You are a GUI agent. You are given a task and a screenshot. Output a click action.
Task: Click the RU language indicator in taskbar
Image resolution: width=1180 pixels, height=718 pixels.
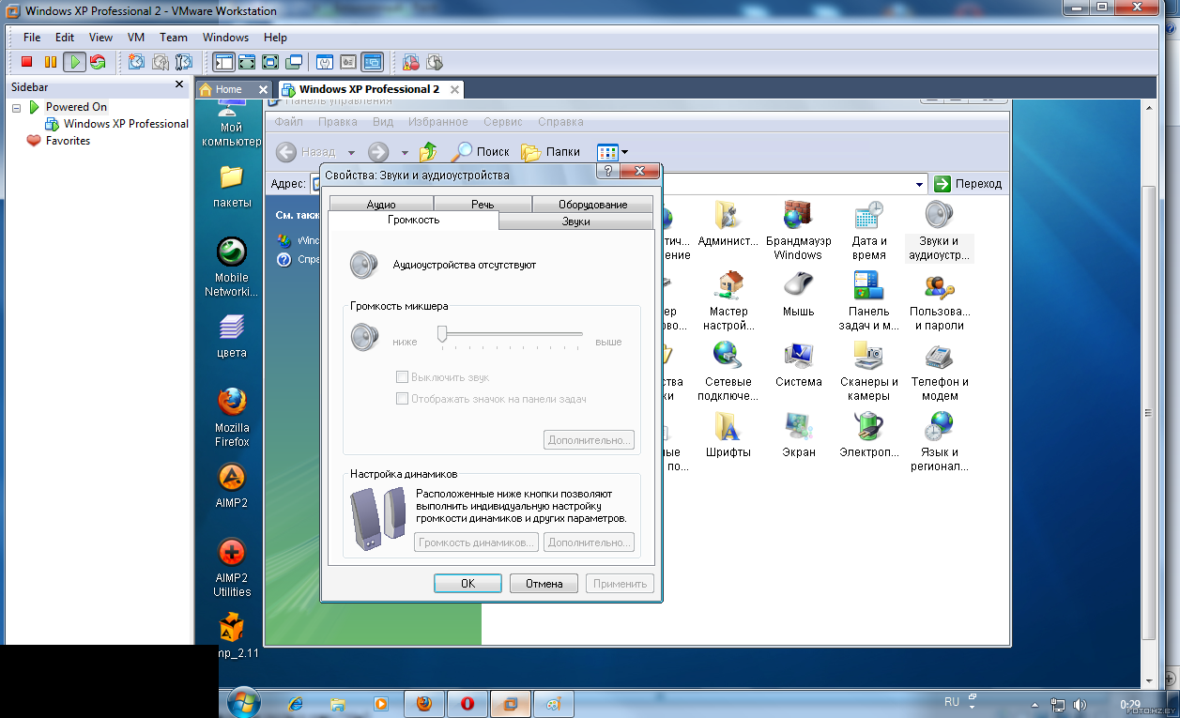coord(952,701)
